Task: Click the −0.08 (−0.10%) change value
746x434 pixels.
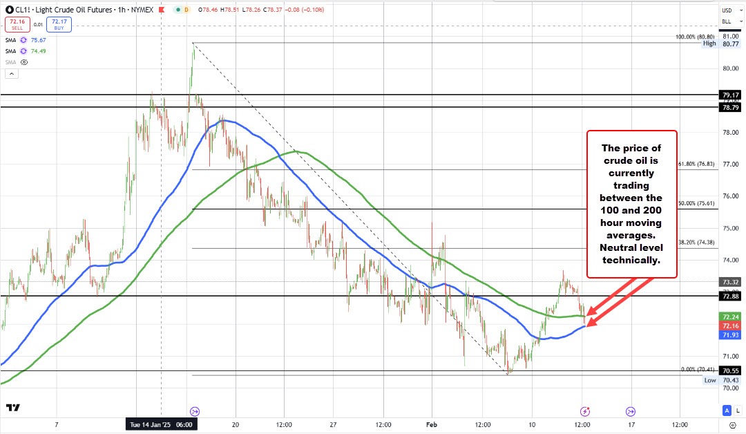Action: point(305,10)
